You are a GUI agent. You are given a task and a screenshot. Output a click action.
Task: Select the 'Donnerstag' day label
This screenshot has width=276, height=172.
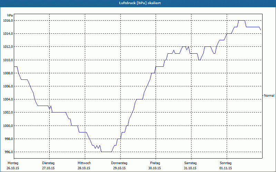click(119, 163)
